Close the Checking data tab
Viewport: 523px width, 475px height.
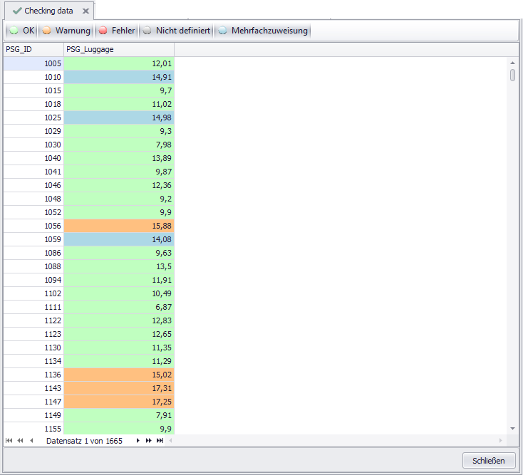point(86,11)
